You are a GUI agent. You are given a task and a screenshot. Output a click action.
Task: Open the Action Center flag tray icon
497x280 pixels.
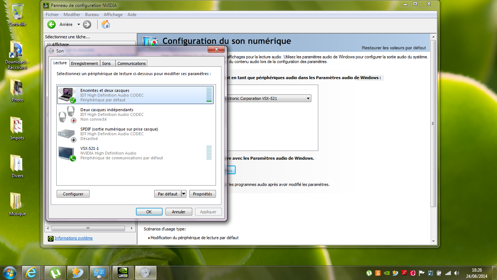coord(422,273)
